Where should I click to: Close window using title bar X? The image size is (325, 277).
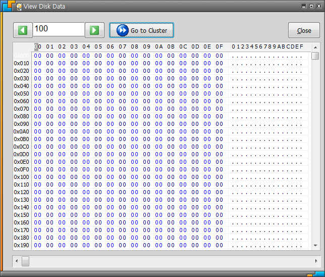point(319,7)
